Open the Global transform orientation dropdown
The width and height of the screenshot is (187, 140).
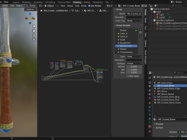pos(32,6)
